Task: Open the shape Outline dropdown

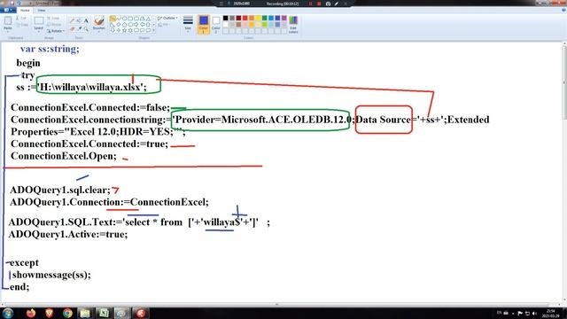Action: (x=167, y=18)
